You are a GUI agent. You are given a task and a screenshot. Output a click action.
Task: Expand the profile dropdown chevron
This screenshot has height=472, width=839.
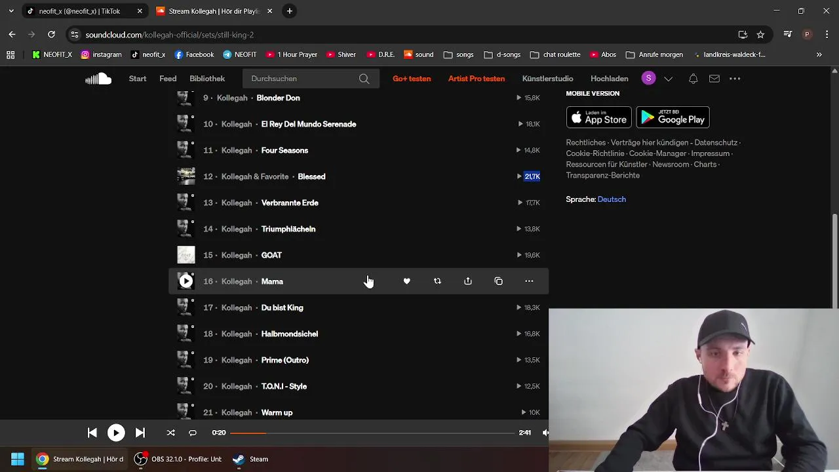pyautogui.click(x=669, y=79)
